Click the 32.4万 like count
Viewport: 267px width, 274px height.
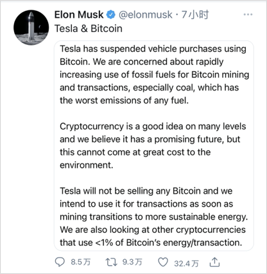186,263
